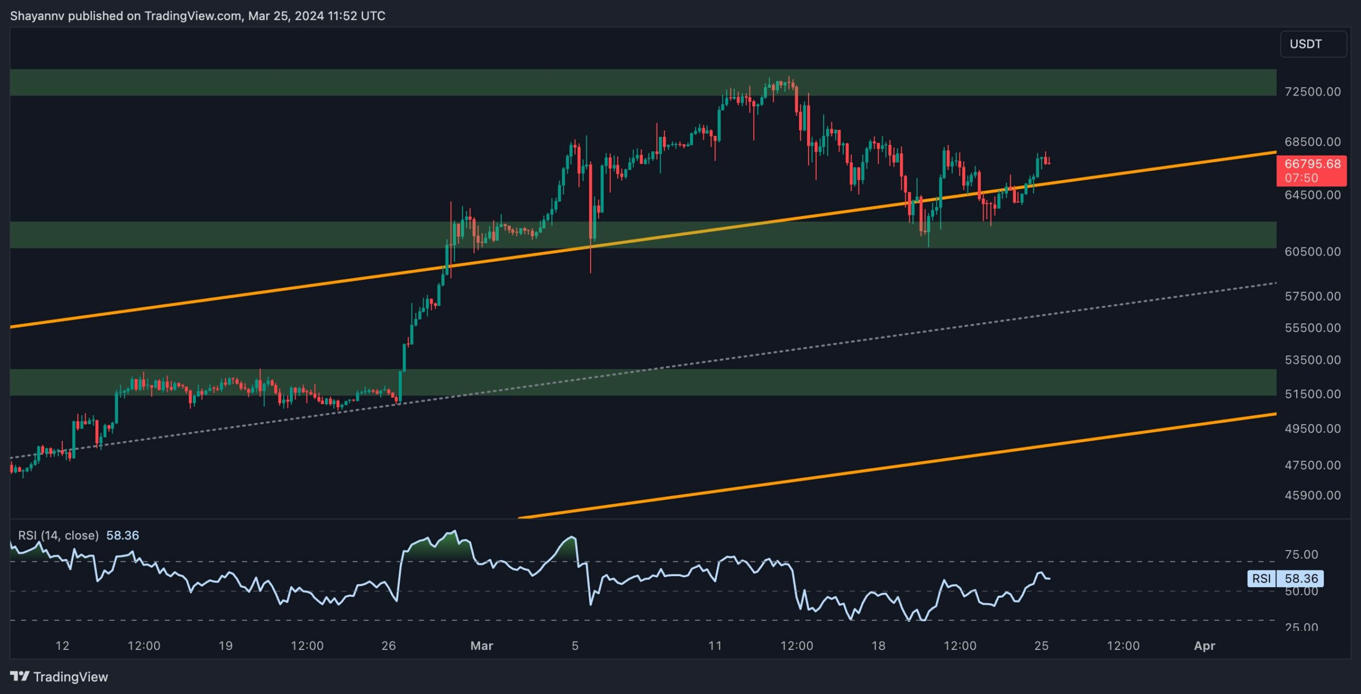
Task: Click the 11 date label on time axis
Action: click(715, 646)
